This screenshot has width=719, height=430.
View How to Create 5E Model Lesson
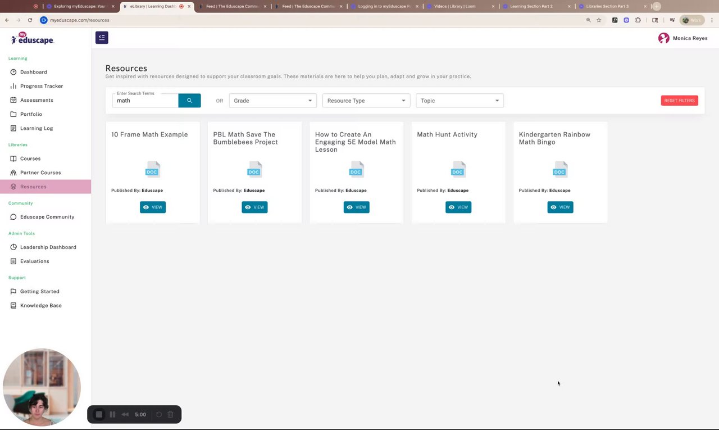point(357,207)
